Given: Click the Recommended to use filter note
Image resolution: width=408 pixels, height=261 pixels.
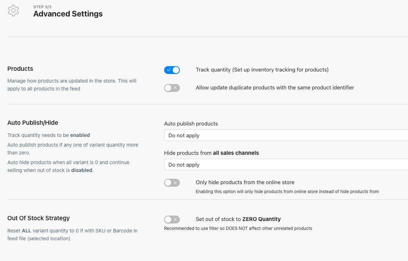Looking at the screenshot, I should [x=238, y=228].
